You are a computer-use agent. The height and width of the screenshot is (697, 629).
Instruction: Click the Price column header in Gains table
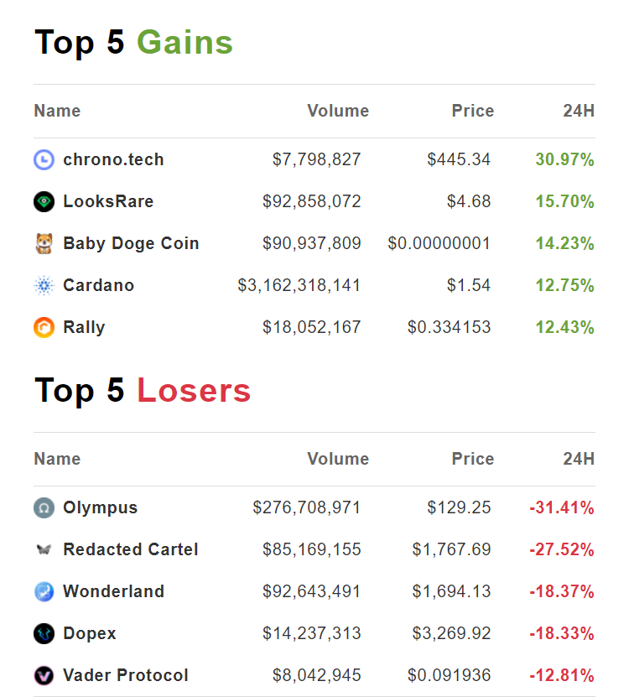473,111
